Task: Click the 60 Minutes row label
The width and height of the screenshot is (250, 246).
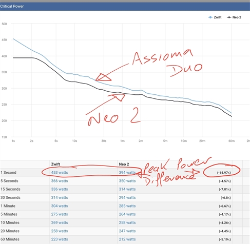Action: [x=10, y=239]
